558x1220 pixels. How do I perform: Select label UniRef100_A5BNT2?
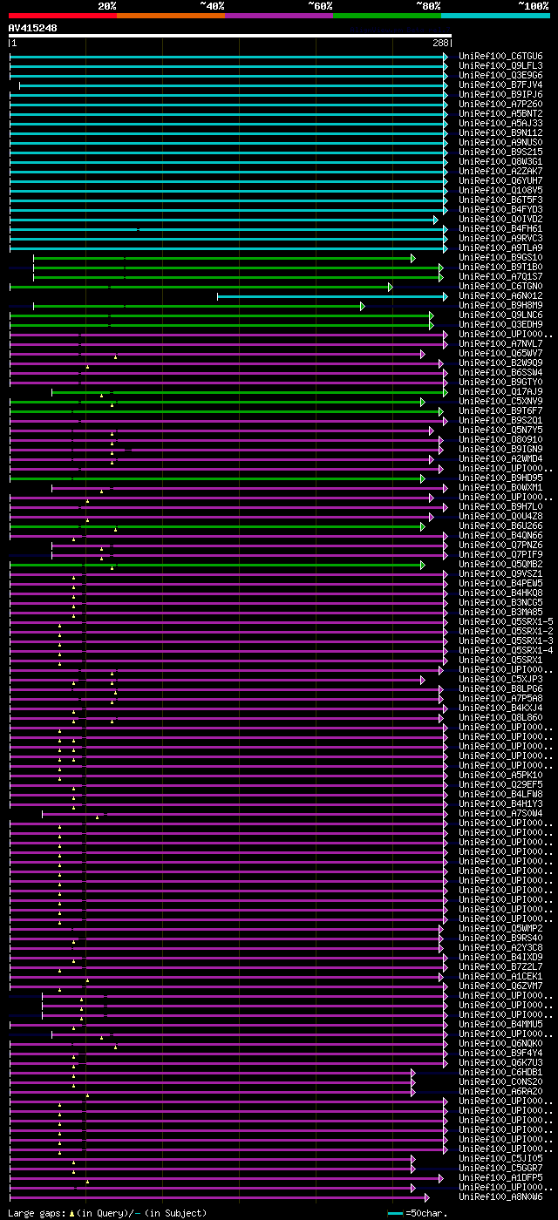(500, 113)
